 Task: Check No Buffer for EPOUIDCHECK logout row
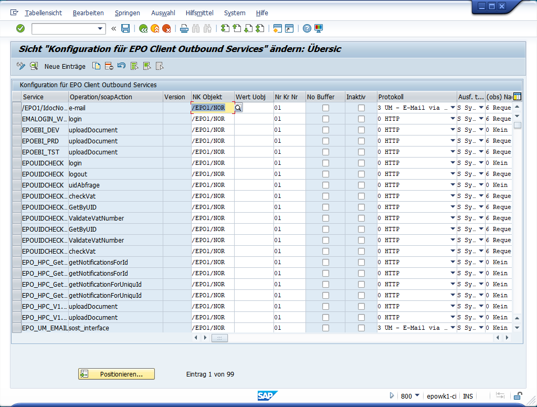pyautogui.click(x=325, y=174)
